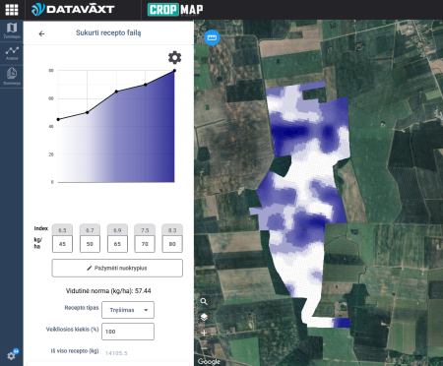Viewport: 443px width, 366px height.
Task: Open the map search magnifier
Action: 204,301
